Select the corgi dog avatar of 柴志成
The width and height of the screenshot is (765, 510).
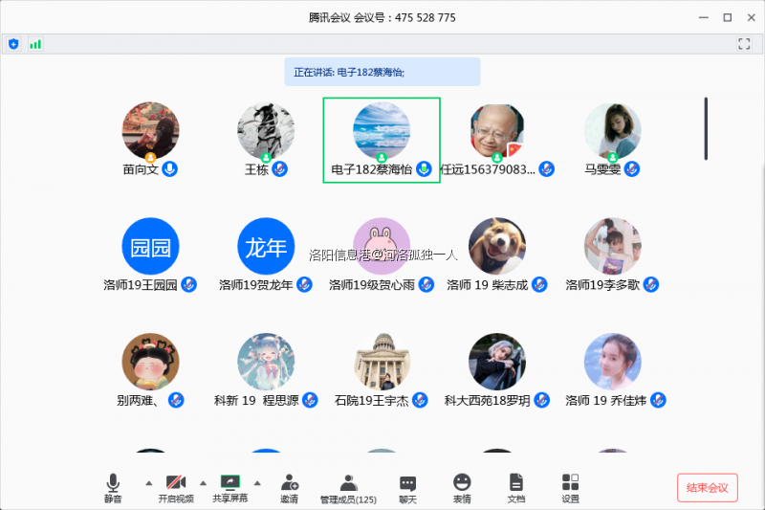point(497,247)
